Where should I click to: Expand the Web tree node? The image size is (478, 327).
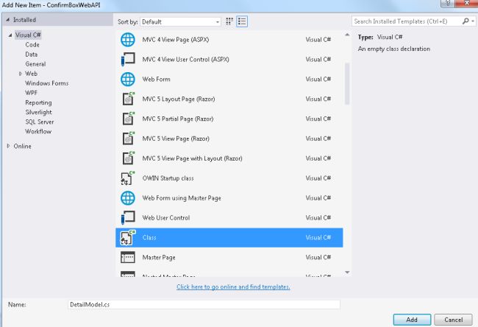20,74
